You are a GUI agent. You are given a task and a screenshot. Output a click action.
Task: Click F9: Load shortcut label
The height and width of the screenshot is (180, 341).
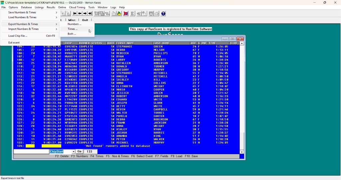point(176,156)
